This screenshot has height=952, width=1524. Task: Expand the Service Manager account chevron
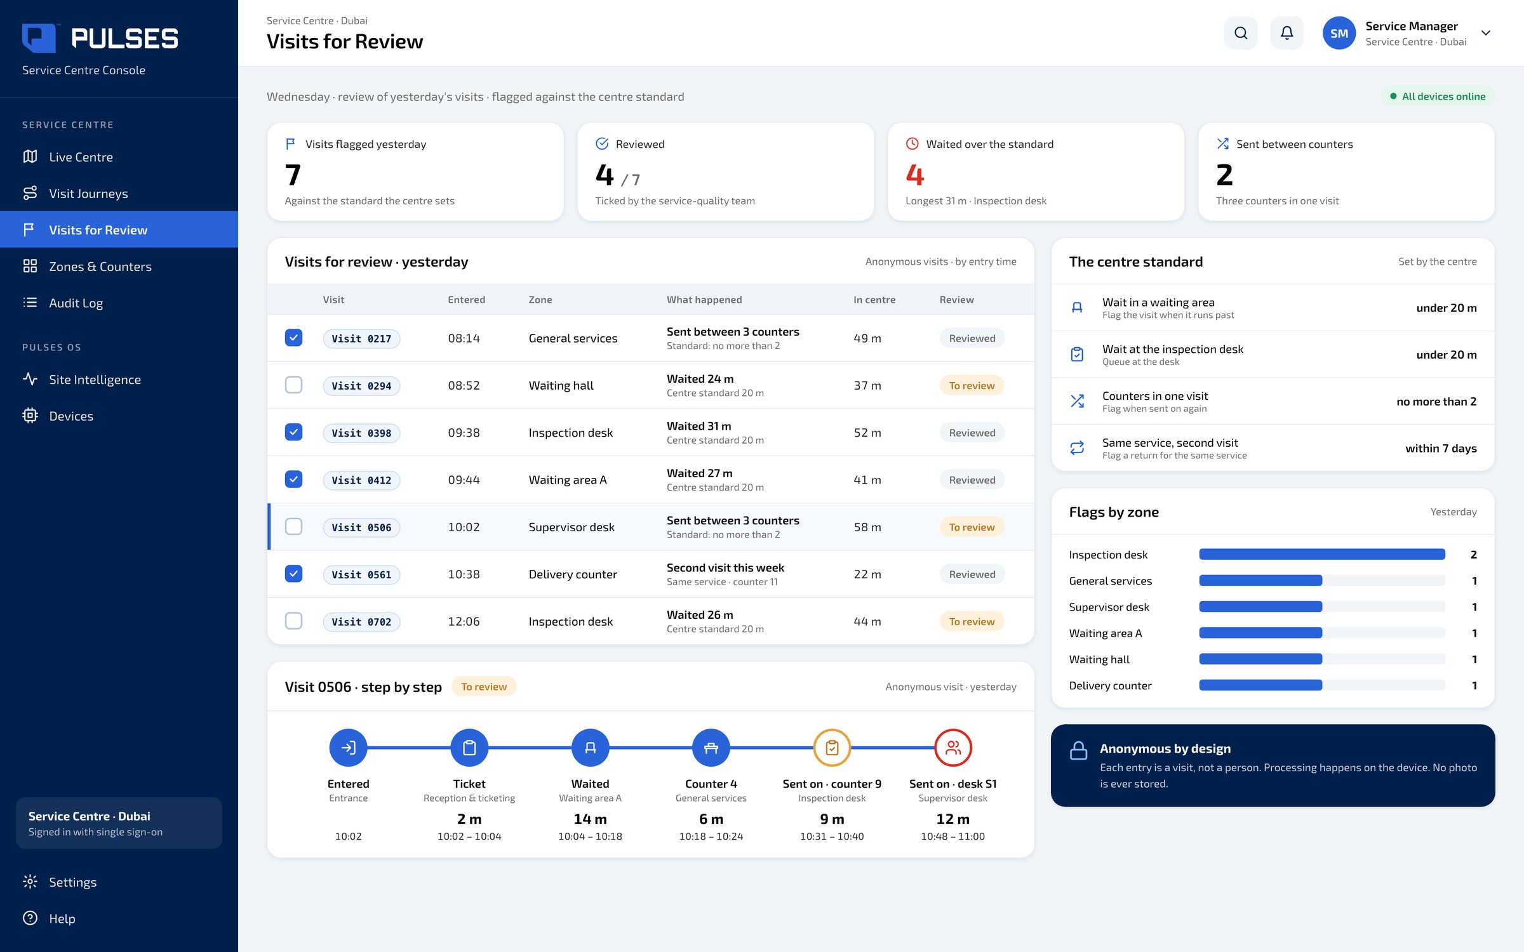click(1486, 33)
